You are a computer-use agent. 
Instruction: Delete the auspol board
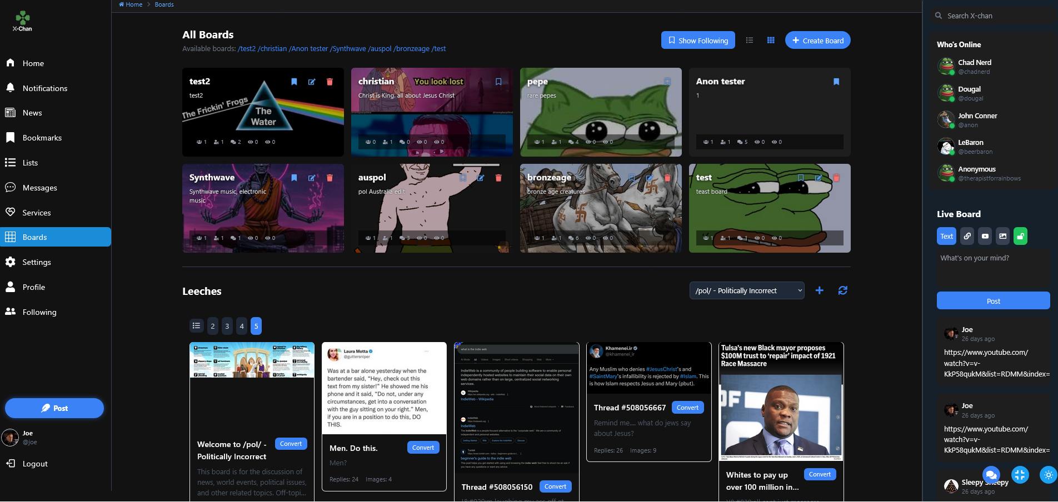(x=498, y=178)
